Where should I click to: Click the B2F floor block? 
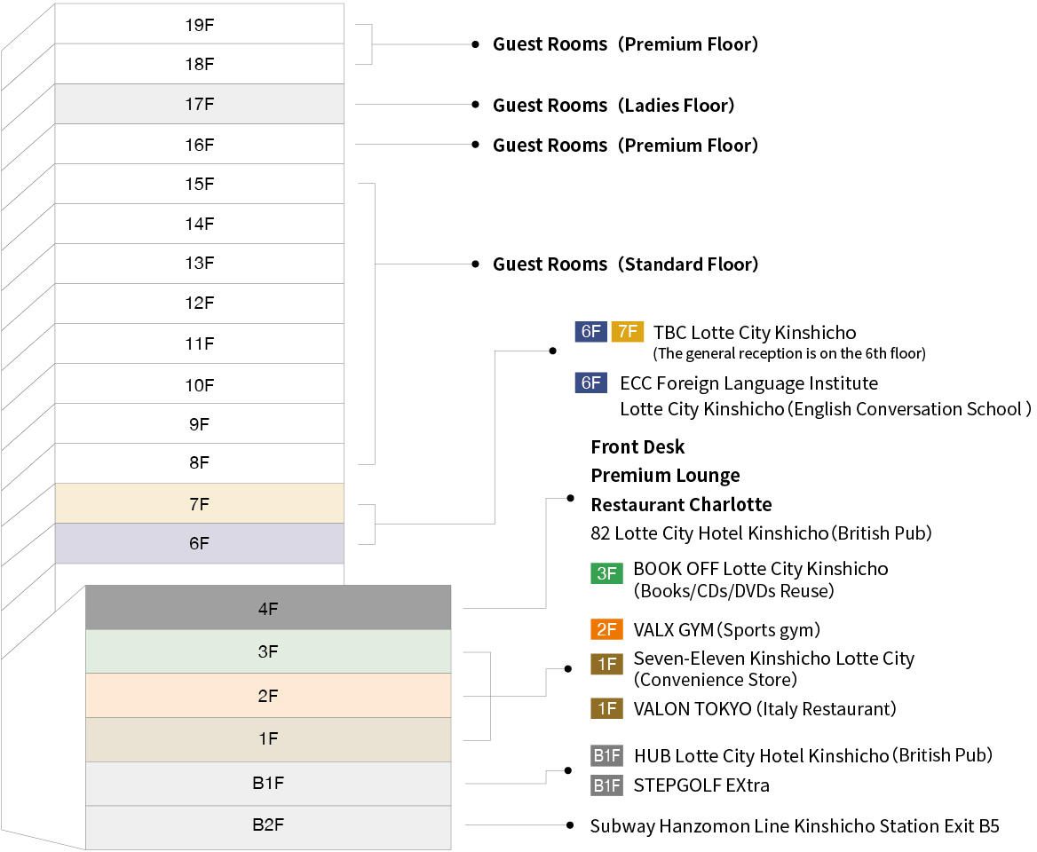(x=268, y=824)
